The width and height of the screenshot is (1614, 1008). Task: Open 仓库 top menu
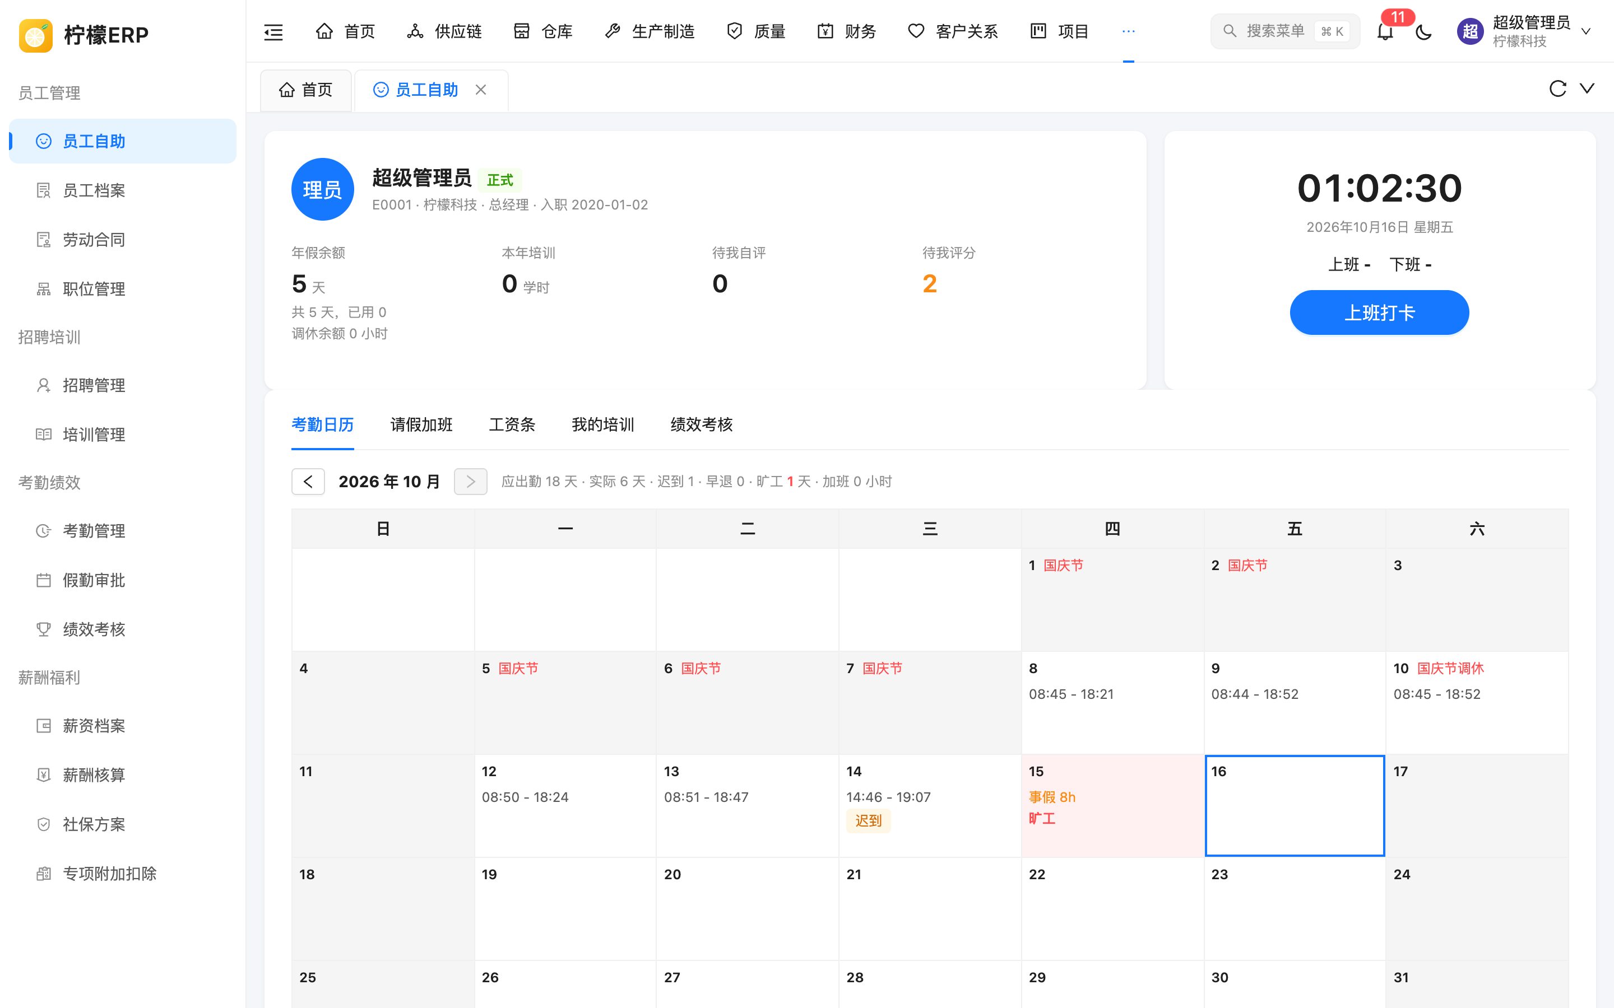click(543, 31)
